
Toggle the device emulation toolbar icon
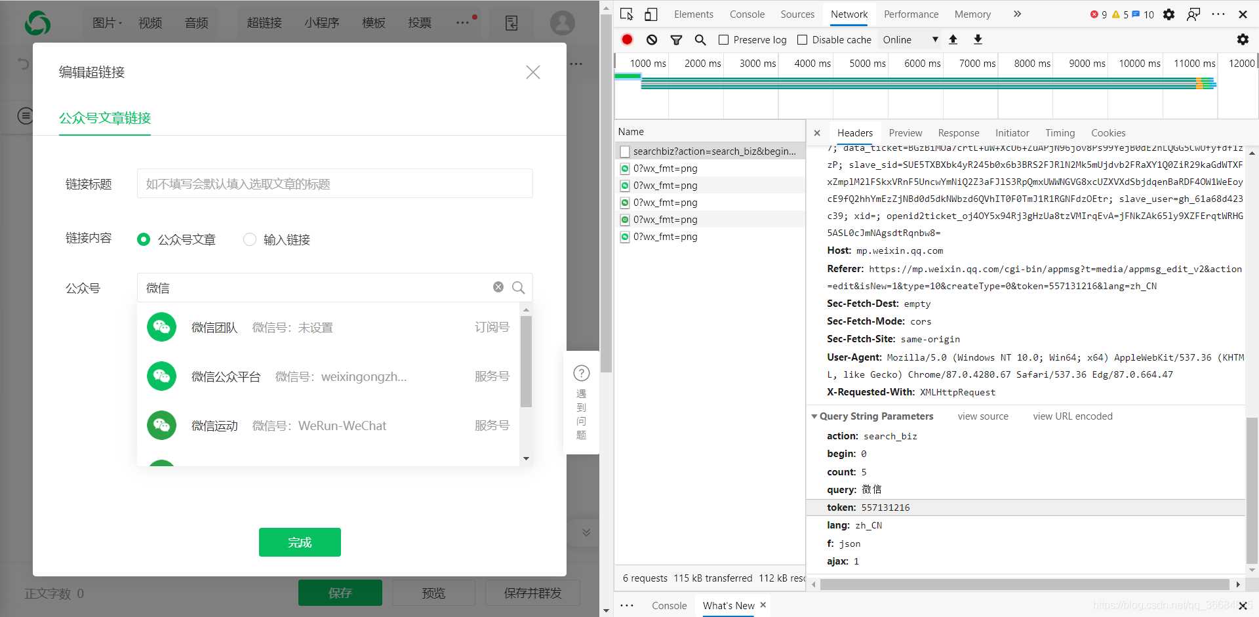pyautogui.click(x=650, y=14)
